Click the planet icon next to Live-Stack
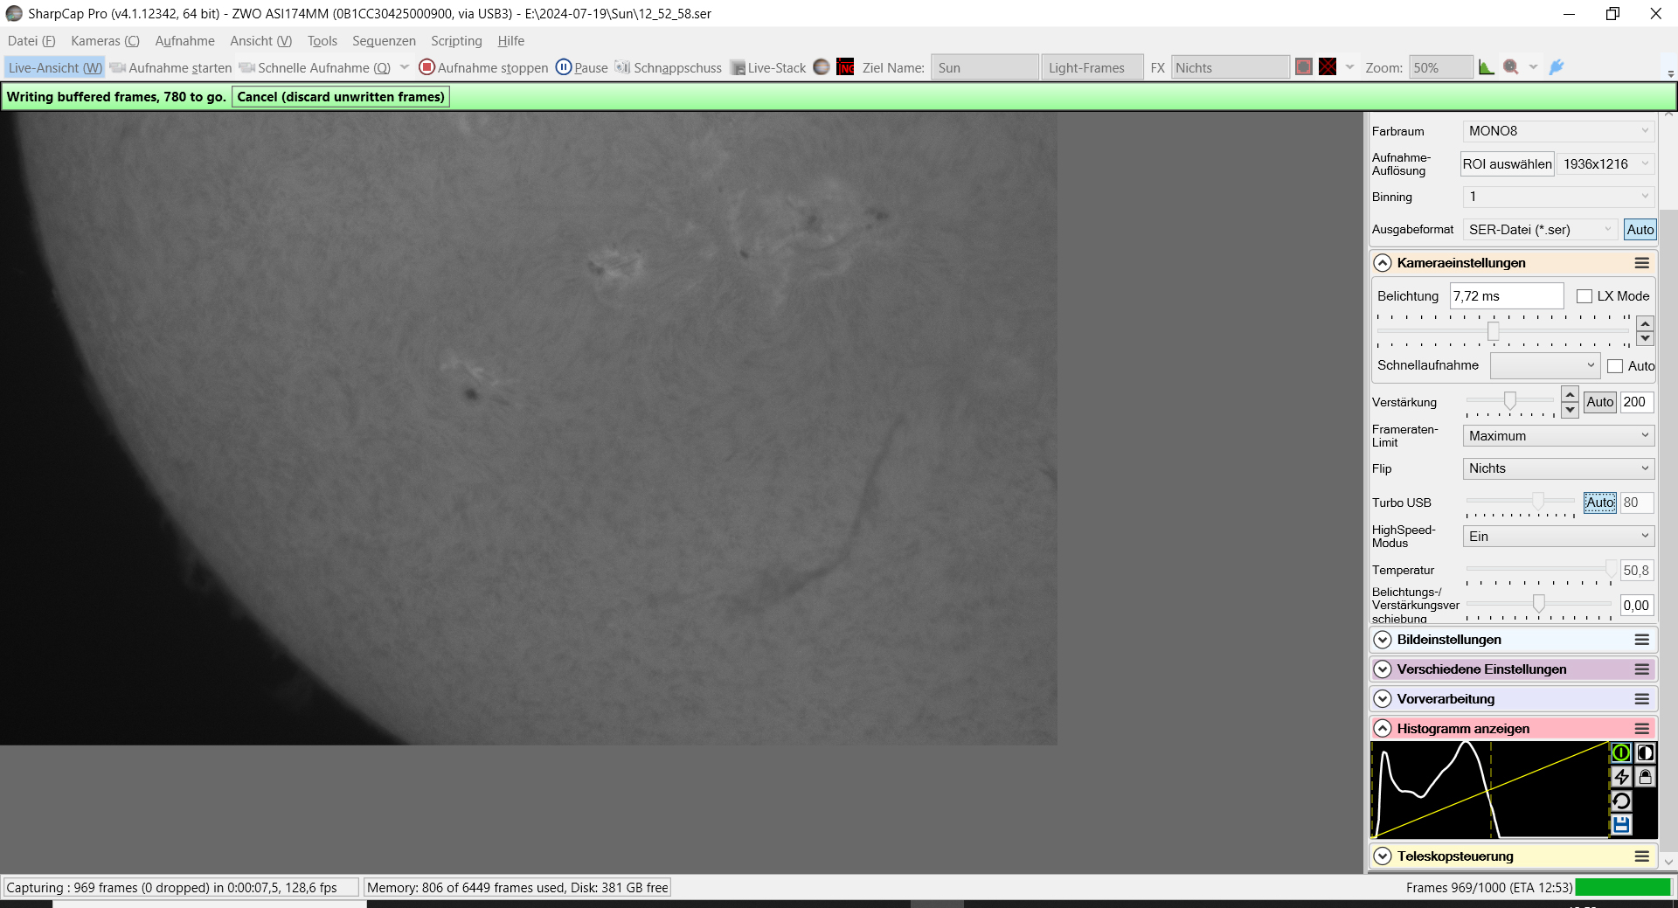 pos(822,67)
